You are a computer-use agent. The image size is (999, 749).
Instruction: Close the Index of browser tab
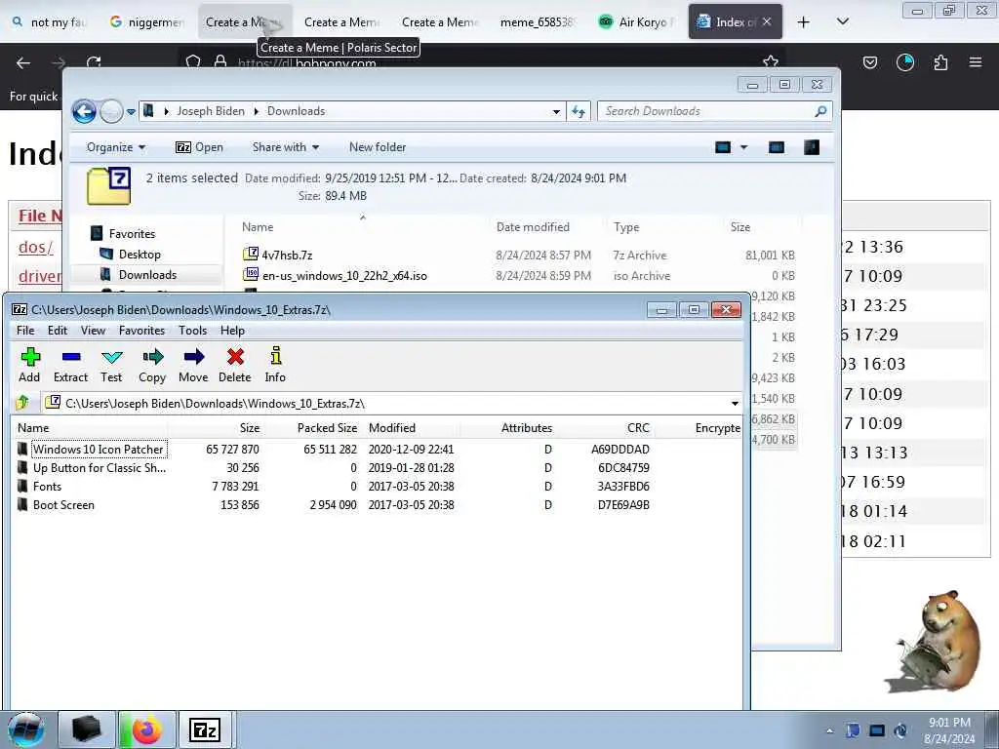(767, 21)
